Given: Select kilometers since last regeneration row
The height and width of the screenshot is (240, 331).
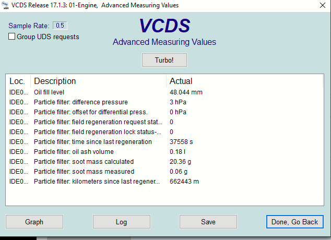Looking at the screenshot, I should (164, 182).
